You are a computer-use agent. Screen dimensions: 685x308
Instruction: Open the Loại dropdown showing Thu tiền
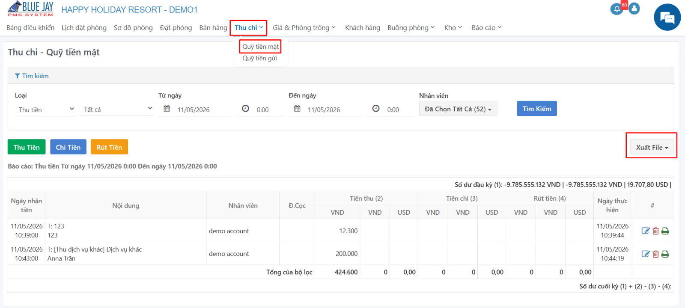pos(45,110)
